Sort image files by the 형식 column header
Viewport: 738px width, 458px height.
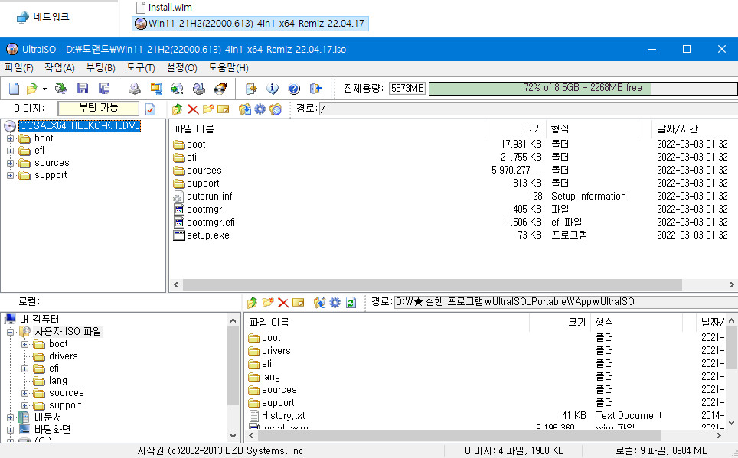pos(592,128)
